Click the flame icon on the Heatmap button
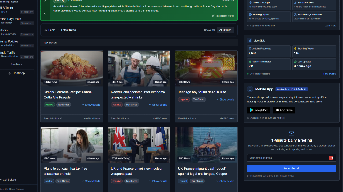Image resolution: width=343 pixels, height=192 pixels. click(9, 73)
